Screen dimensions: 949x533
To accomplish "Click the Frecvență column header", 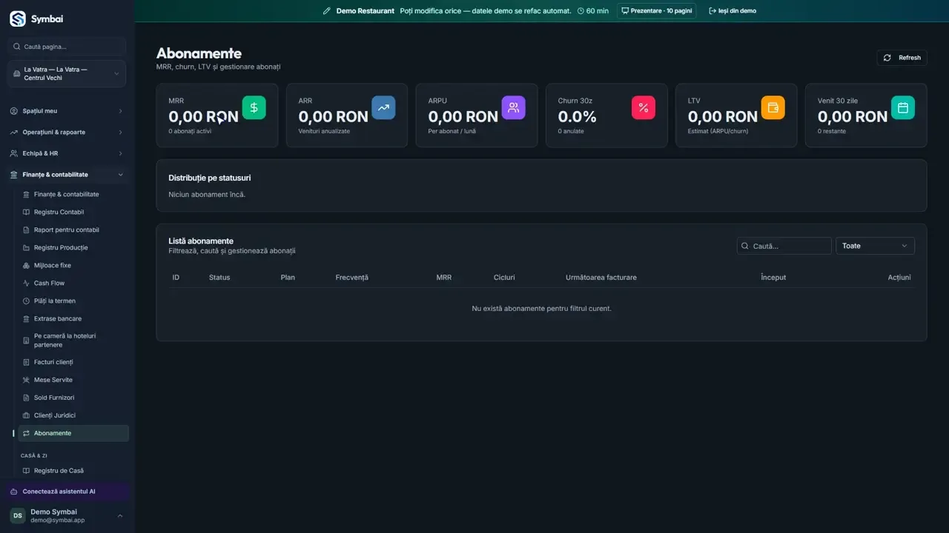I will 352,278.
